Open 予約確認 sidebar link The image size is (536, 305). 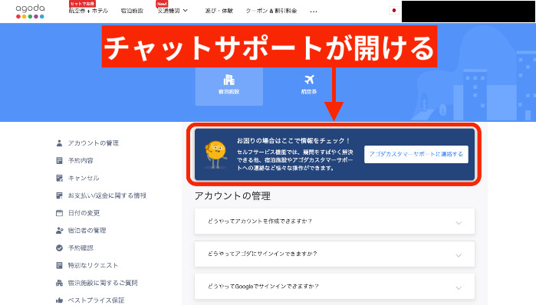point(81,248)
